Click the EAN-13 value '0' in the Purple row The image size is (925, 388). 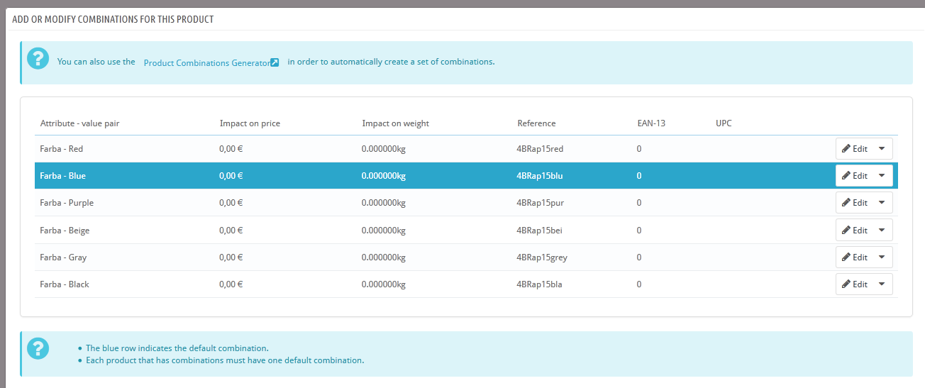[x=639, y=203]
